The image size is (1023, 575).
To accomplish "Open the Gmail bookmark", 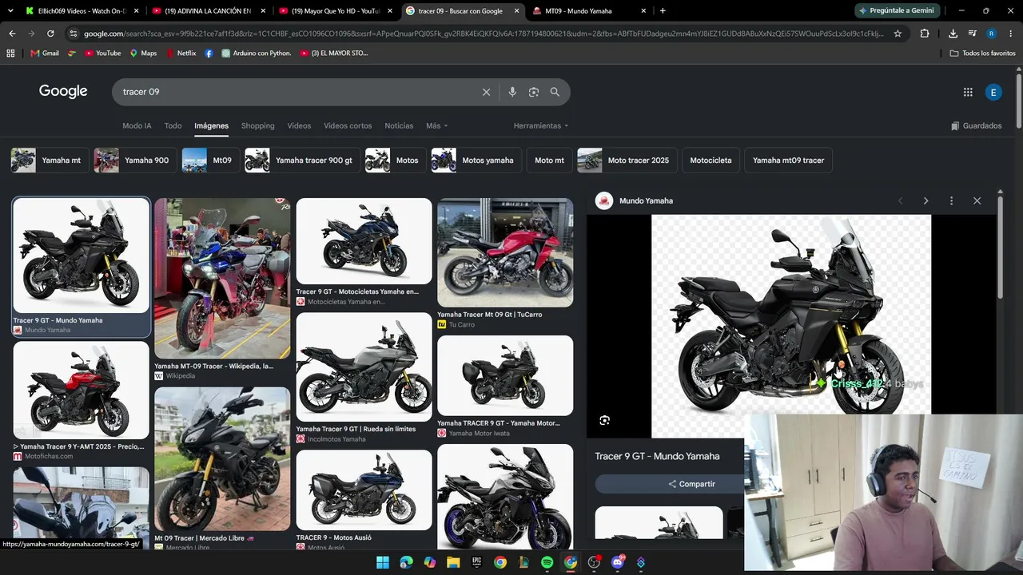I will click(45, 53).
